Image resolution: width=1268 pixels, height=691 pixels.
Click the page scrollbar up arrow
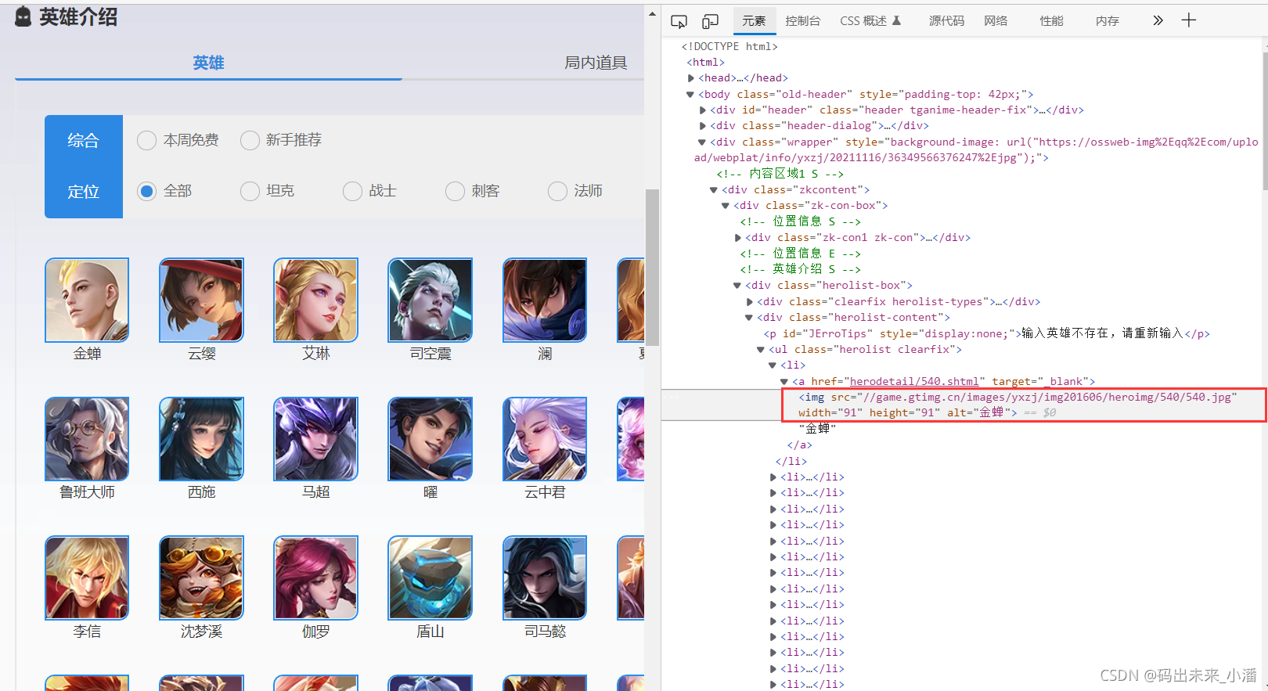coord(652,13)
